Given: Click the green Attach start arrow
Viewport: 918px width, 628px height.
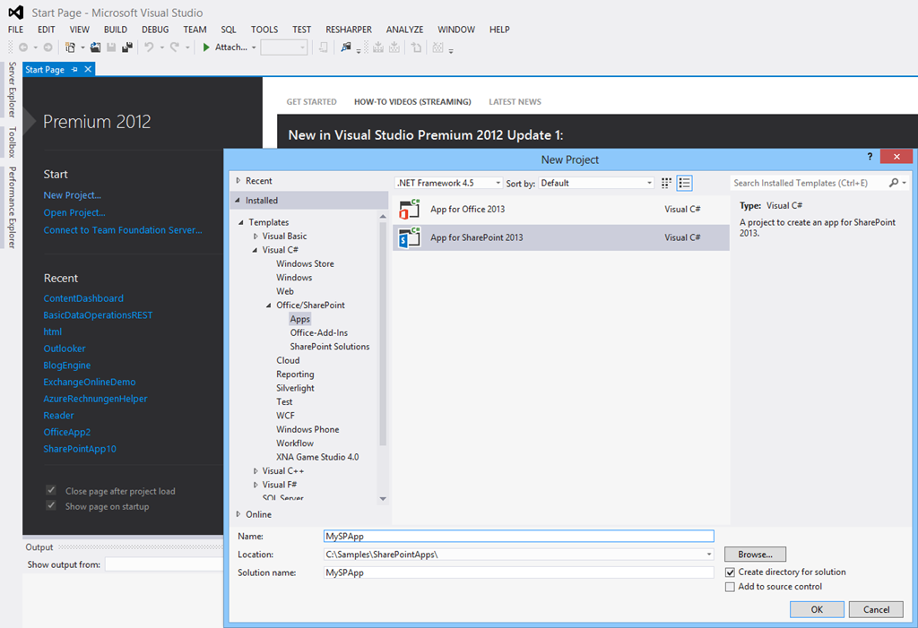Looking at the screenshot, I should click(206, 47).
